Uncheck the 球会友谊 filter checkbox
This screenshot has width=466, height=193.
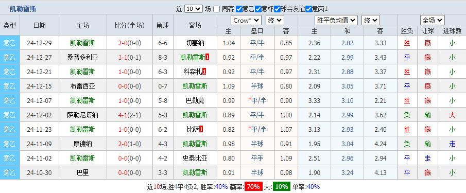click(x=277, y=9)
